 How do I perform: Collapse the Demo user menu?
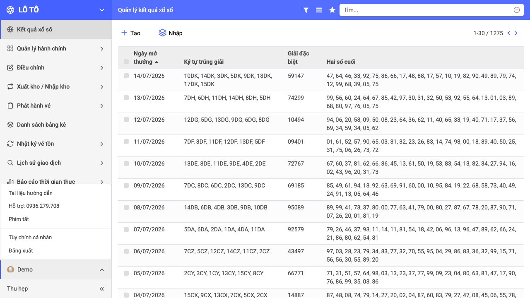coord(102,269)
